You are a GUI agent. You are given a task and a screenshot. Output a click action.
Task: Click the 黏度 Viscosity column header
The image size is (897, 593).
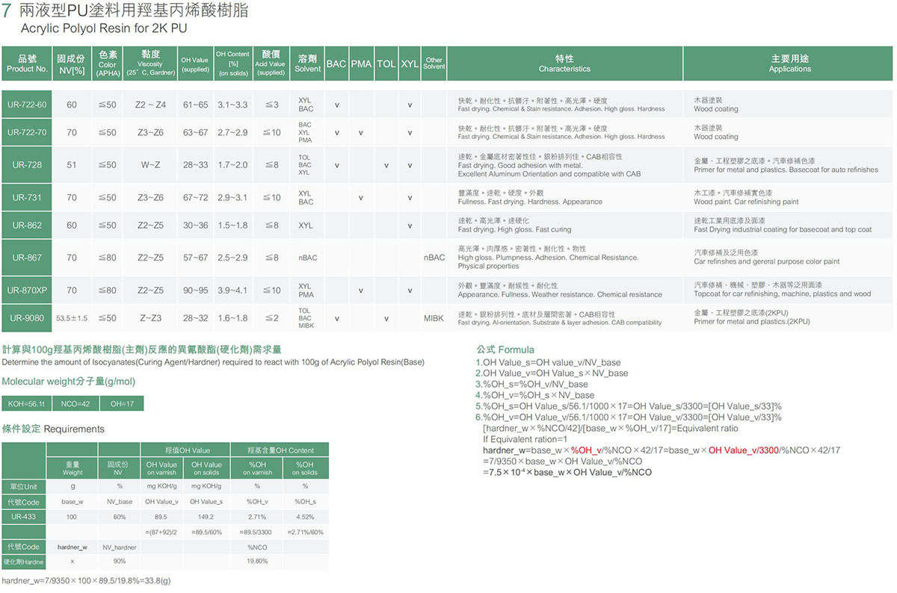tap(150, 63)
